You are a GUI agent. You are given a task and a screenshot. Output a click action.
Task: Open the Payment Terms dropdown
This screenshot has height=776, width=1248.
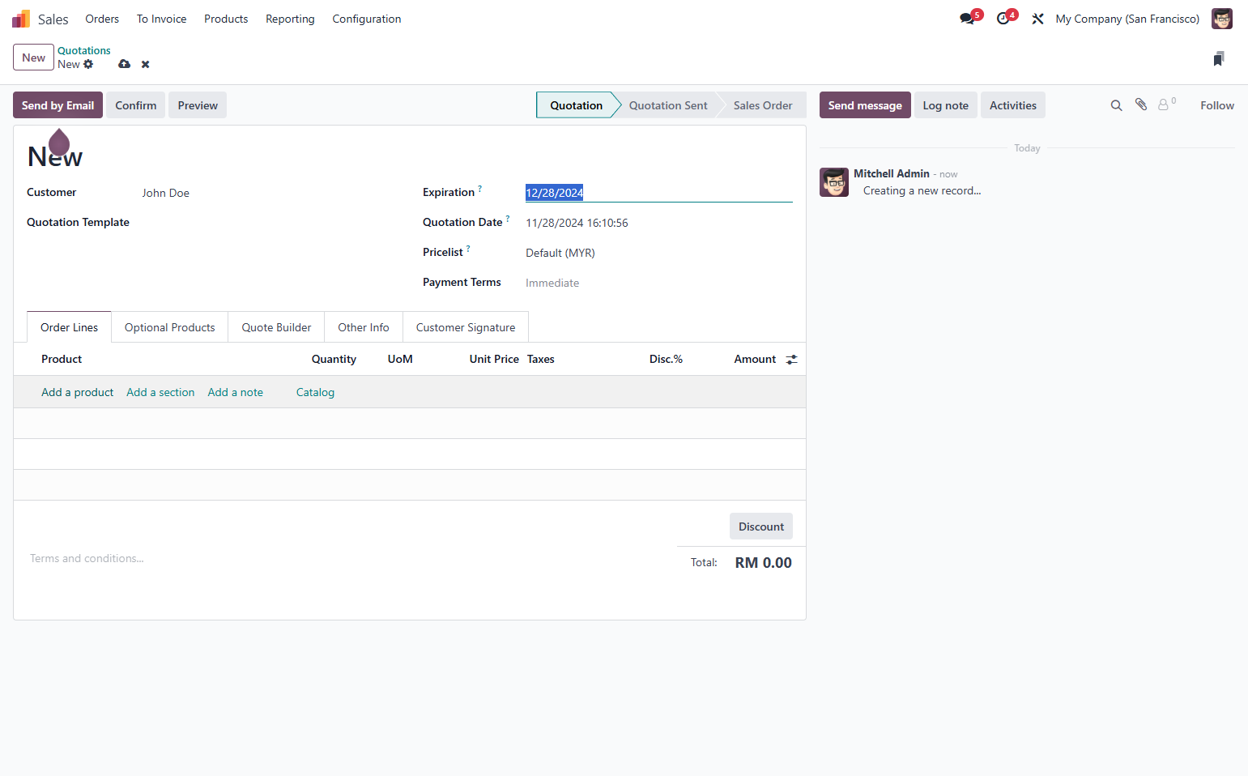coord(658,283)
